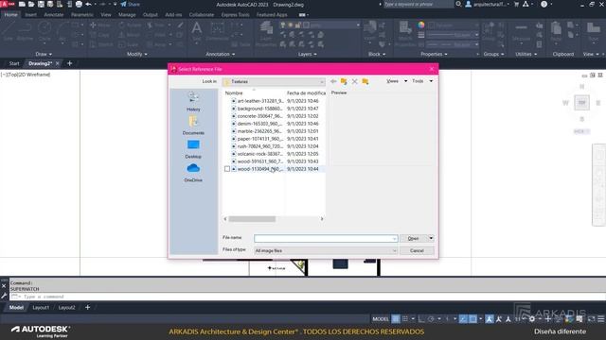Screen dimensions: 606x340
Task: Click the Undo arrow in quick access toolbar
Action: point(88,4)
